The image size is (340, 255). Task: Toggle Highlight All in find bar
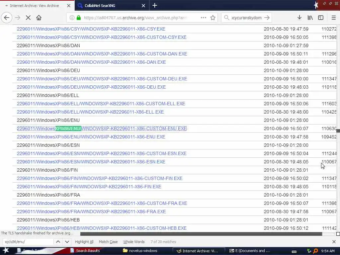84,242
